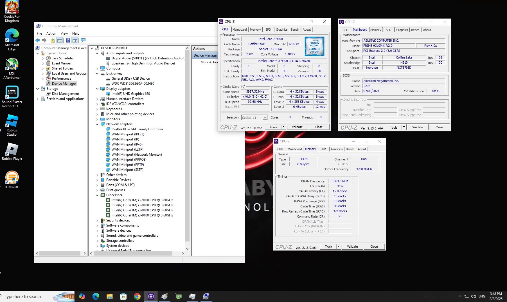Viewport: 507px width, 302px height.
Task: Open Tools dropdown arrow in CPU-Z Memory window
Action: coord(339,247)
